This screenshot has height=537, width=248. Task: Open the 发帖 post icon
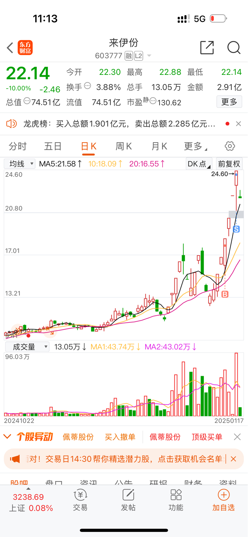(128, 500)
